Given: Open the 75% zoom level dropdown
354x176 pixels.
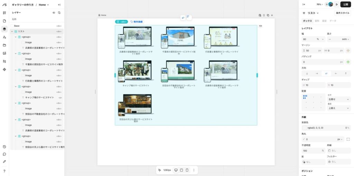Looking at the screenshot, I should [x=319, y=4].
